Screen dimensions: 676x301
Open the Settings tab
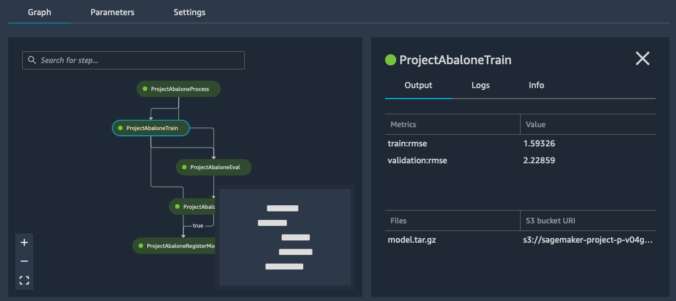(x=189, y=12)
